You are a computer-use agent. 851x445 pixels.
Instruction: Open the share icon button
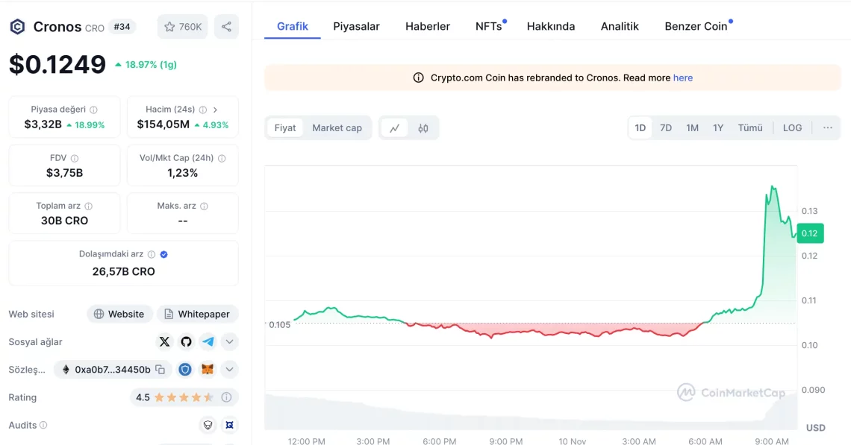[226, 27]
